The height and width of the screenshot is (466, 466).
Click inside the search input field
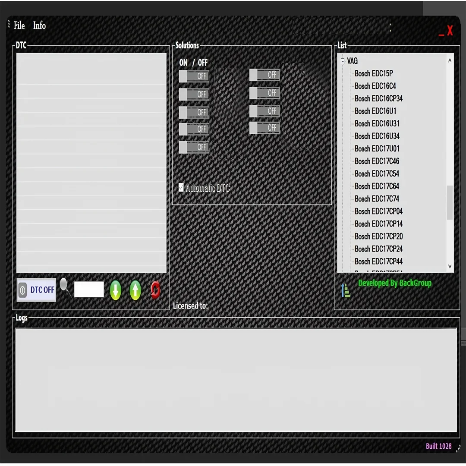click(89, 289)
